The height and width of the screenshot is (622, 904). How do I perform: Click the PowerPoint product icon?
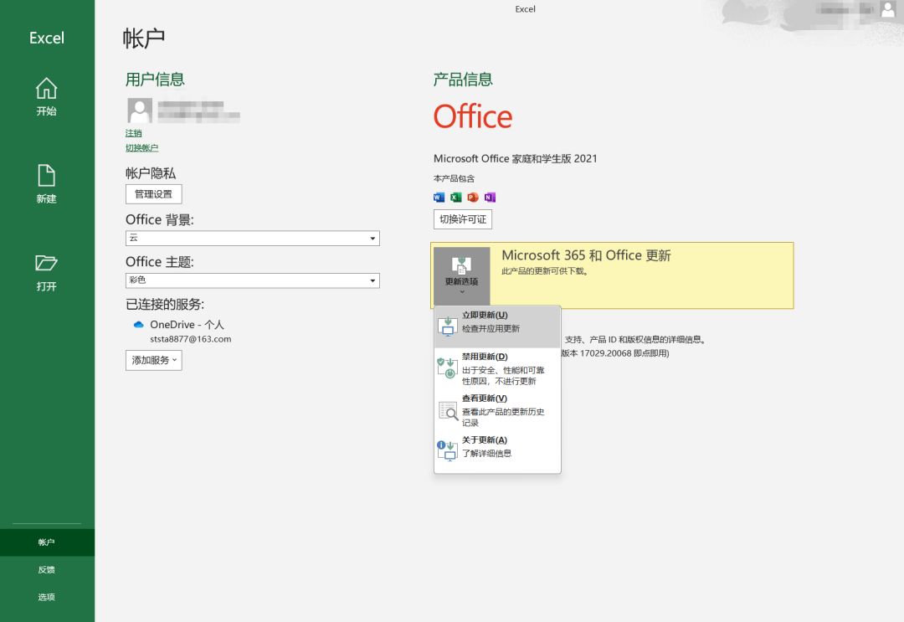click(473, 198)
